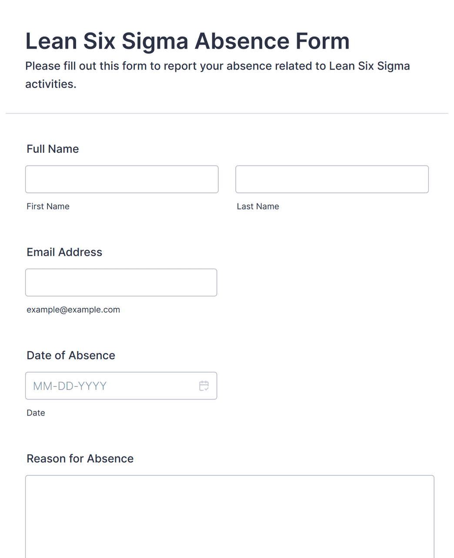Click the Email Address field label
This screenshot has width=454, height=558.
pos(64,252)
